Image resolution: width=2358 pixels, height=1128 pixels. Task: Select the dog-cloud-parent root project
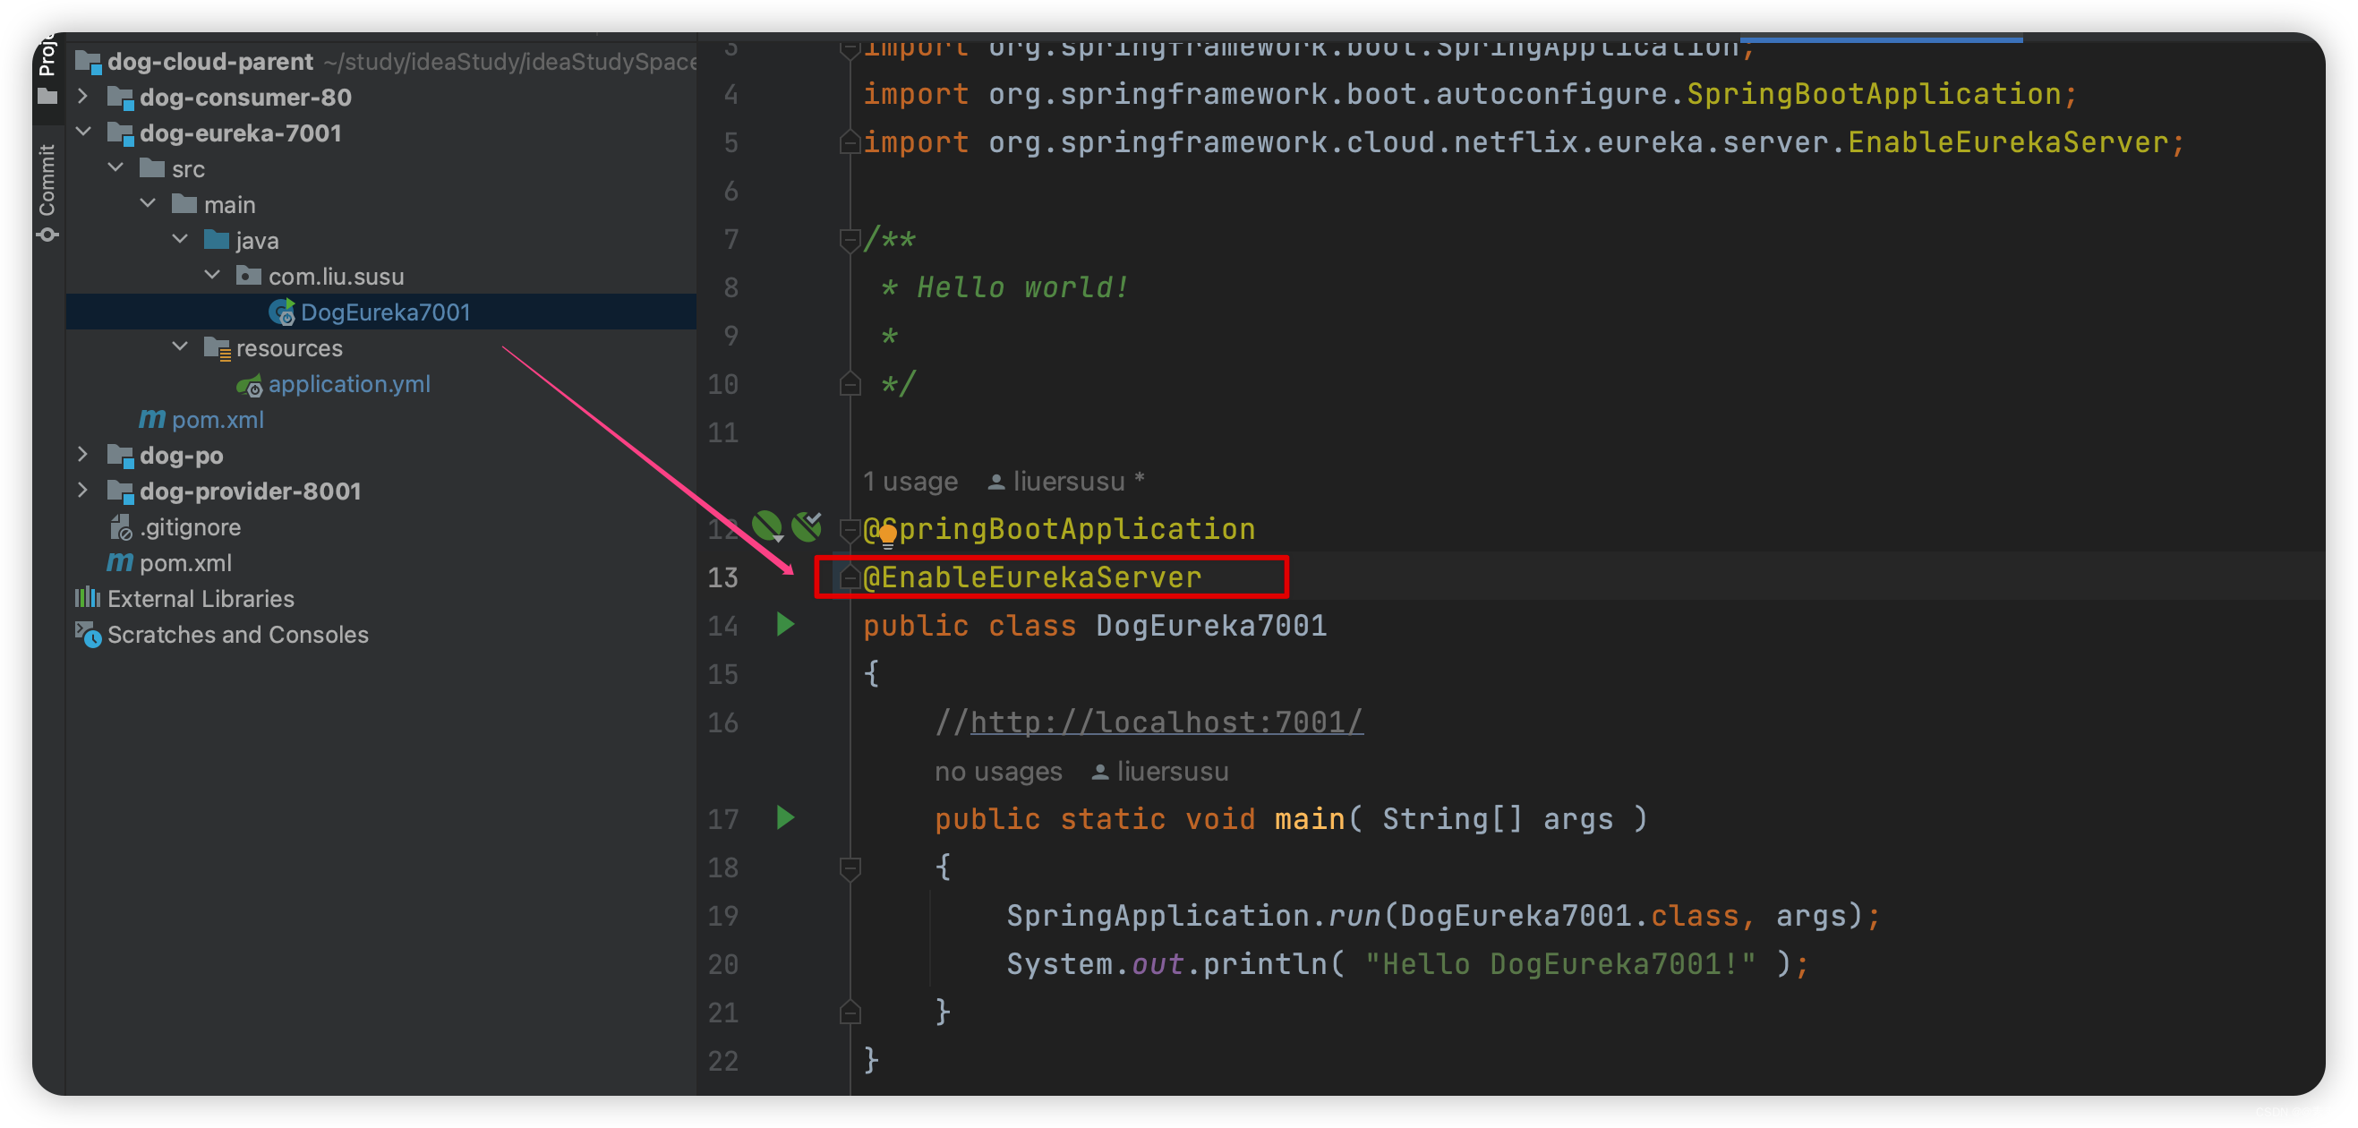click(x=209, y=62)
